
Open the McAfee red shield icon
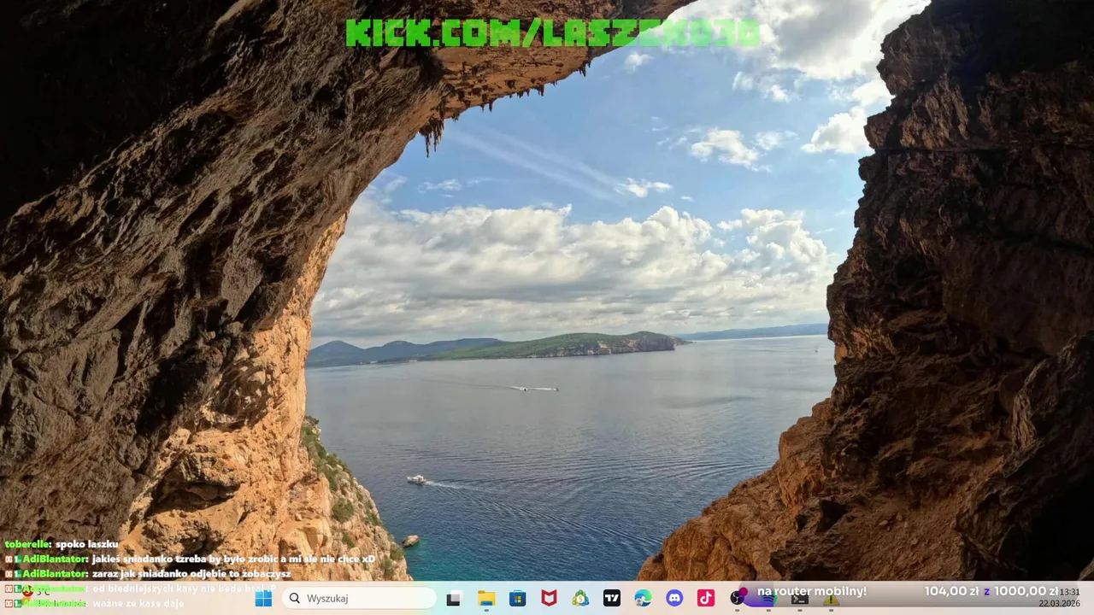pyautogui.click(x=549, y=599)
